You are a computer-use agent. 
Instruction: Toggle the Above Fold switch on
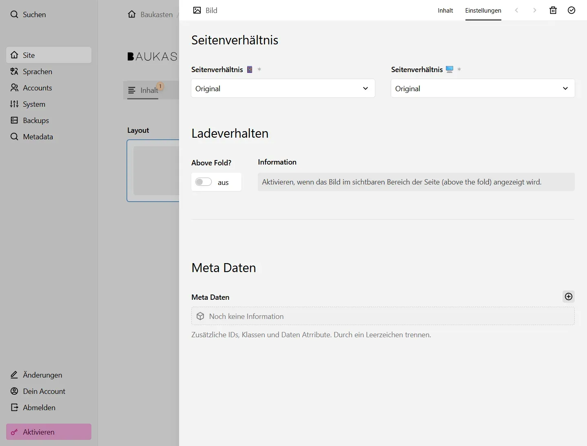(x=204, y=182)
